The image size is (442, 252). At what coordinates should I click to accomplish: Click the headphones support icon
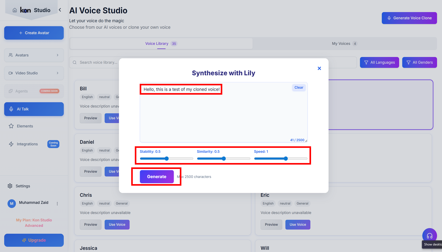[x=429, y=236]
